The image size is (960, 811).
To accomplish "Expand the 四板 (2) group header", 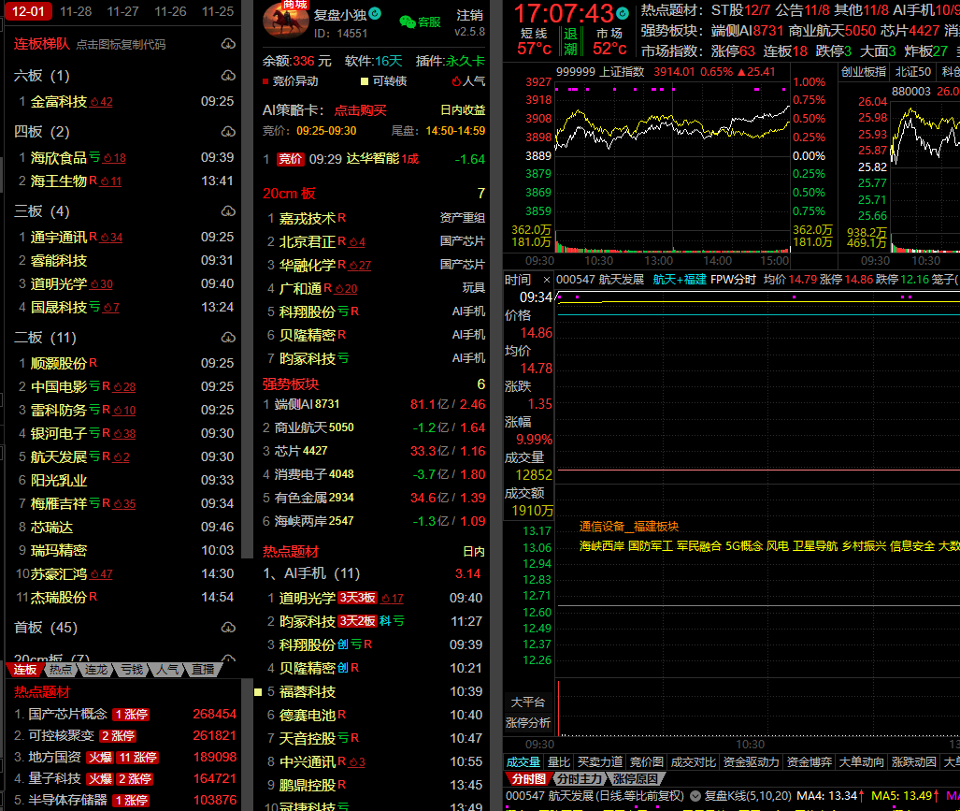I will click(41, 131).
